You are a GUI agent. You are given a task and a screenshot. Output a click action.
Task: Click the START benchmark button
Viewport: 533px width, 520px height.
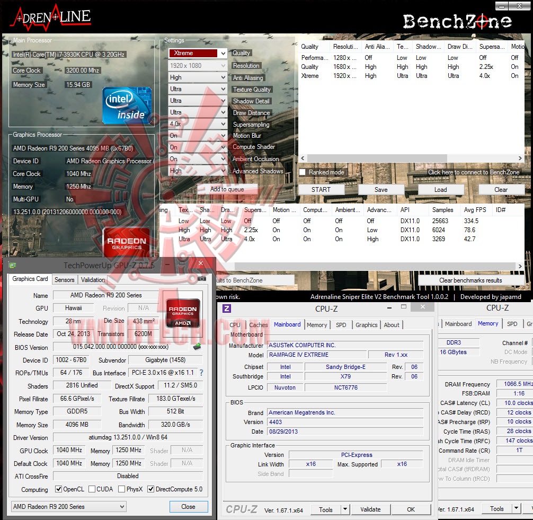(321, 189)
